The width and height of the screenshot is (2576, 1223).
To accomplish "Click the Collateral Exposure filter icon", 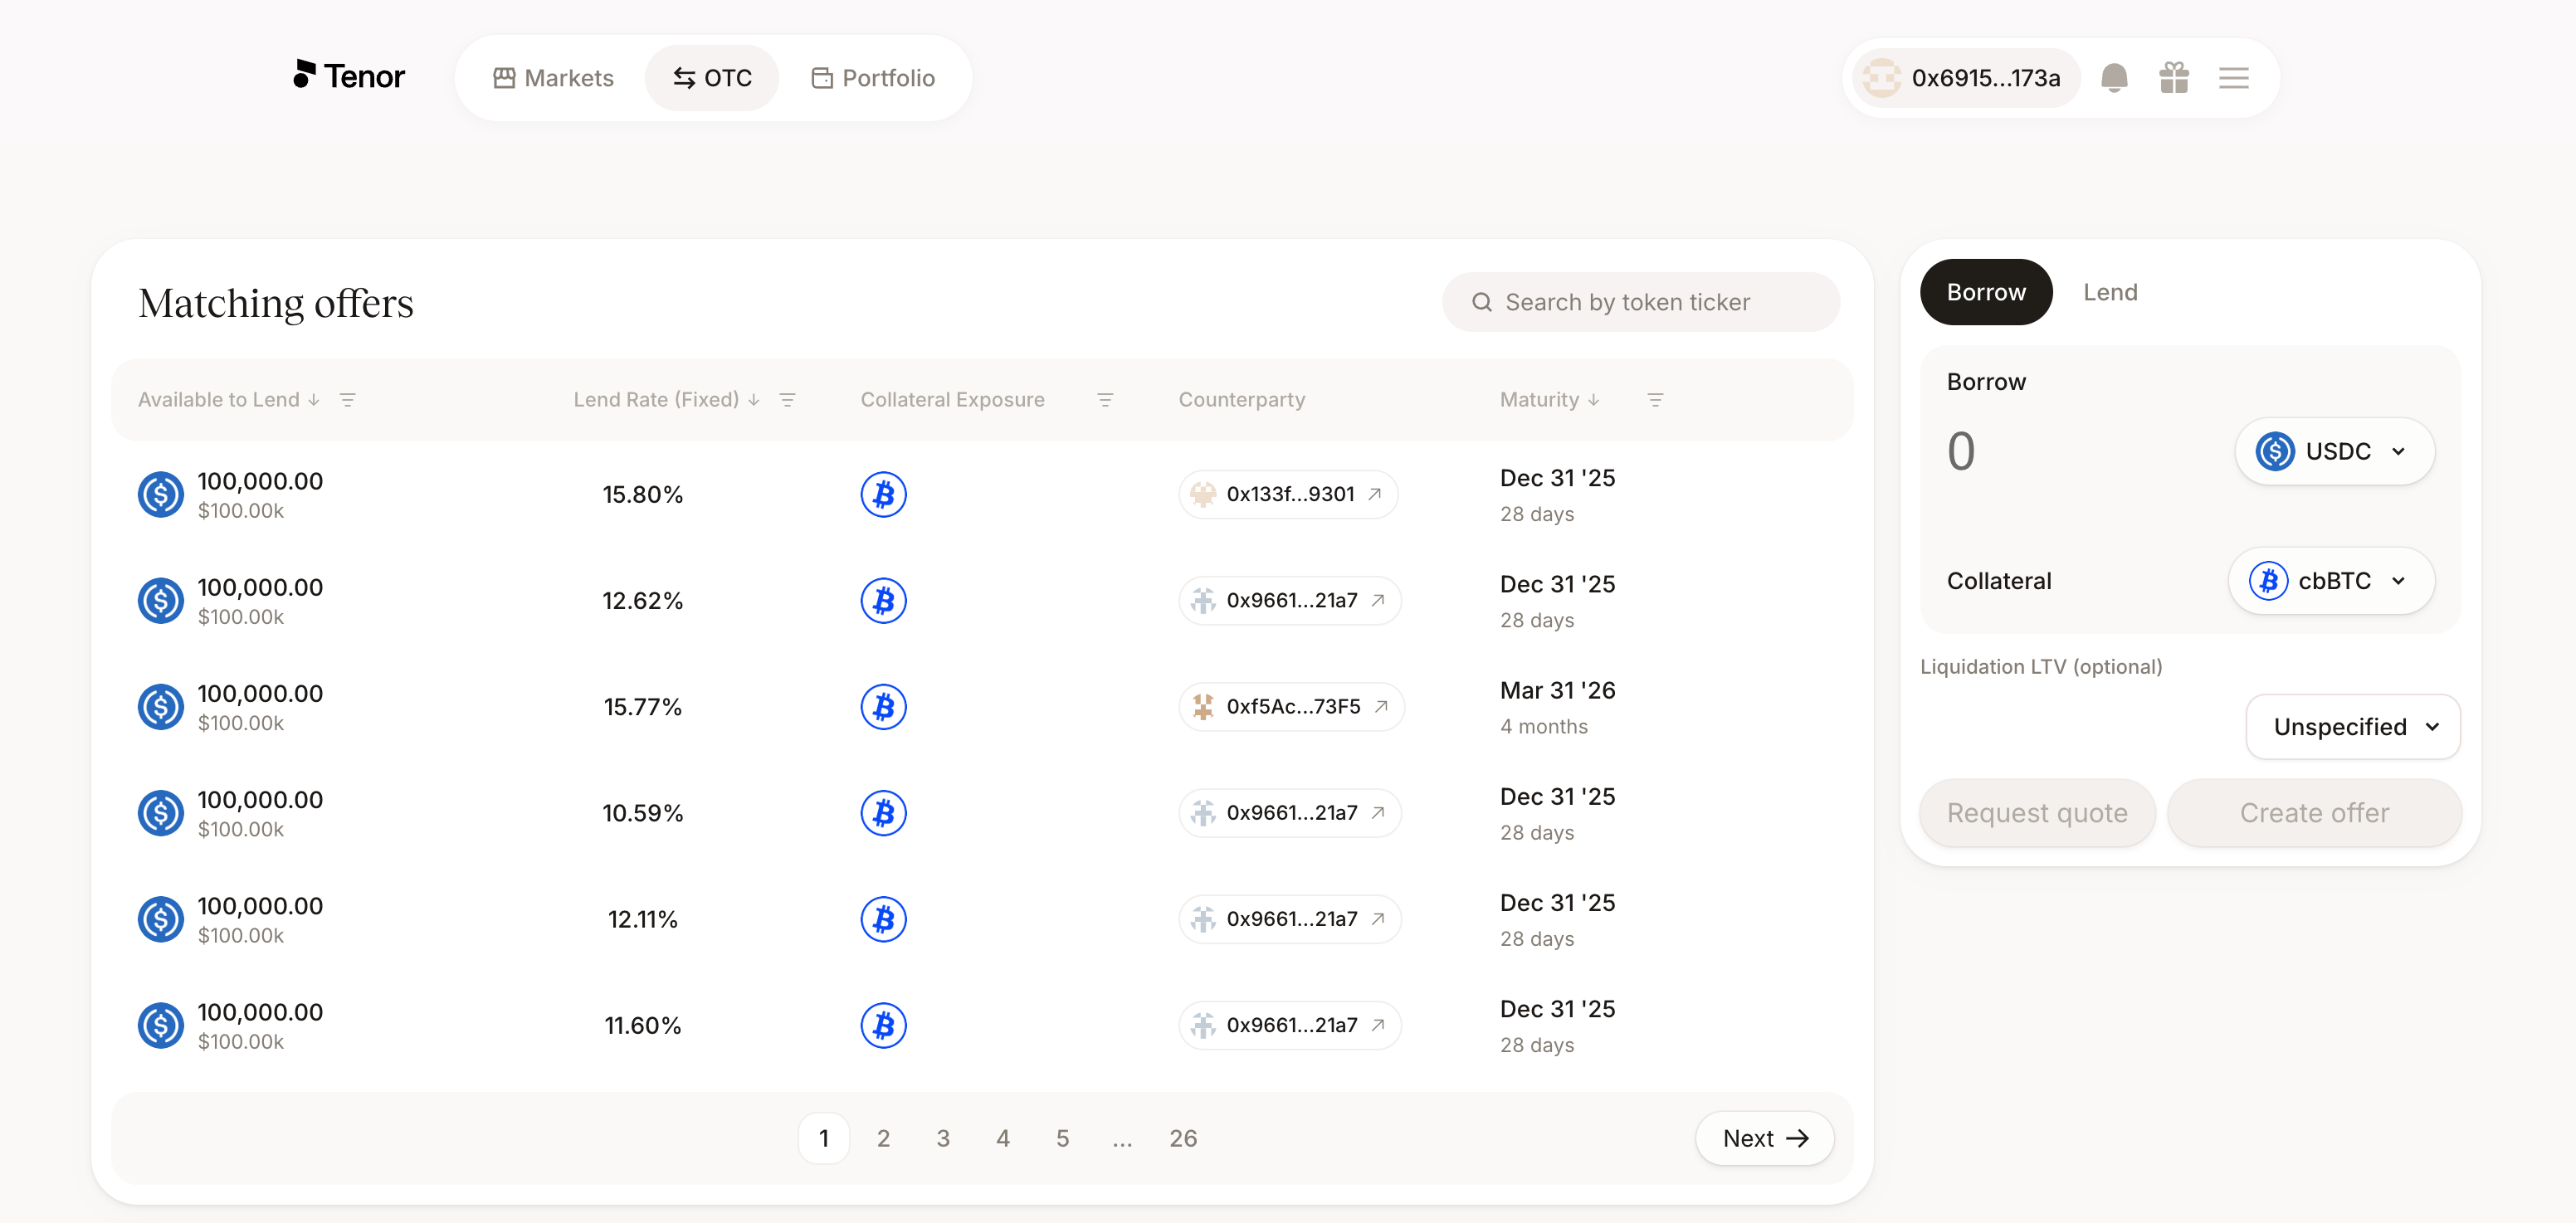I will [x=1105, y=400].
